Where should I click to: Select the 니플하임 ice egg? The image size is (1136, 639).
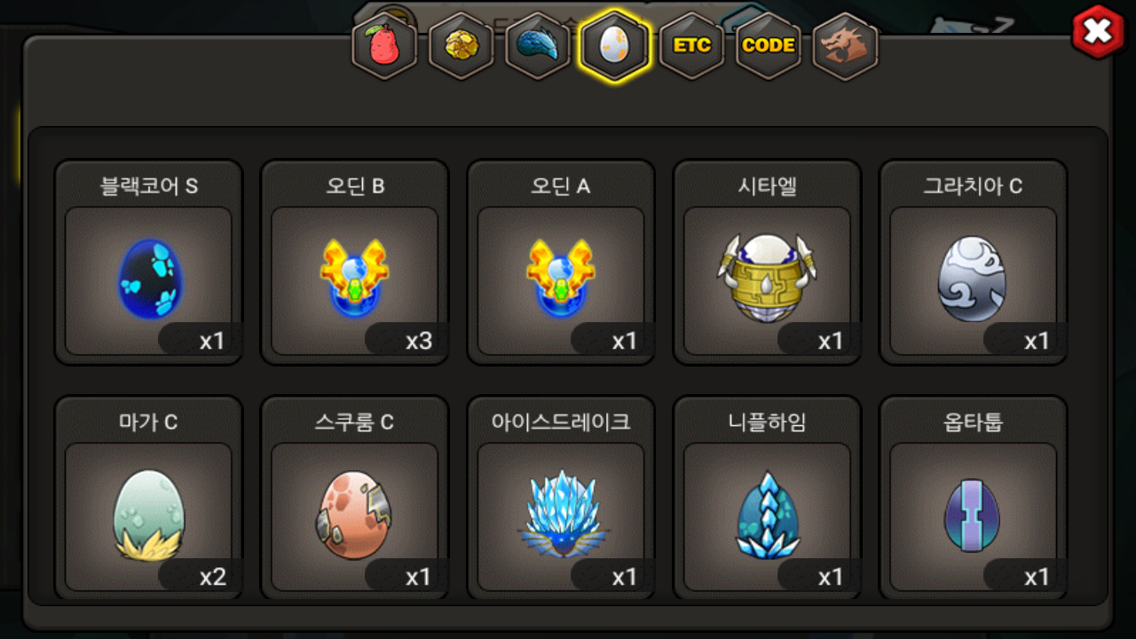(x=767, y=498)
